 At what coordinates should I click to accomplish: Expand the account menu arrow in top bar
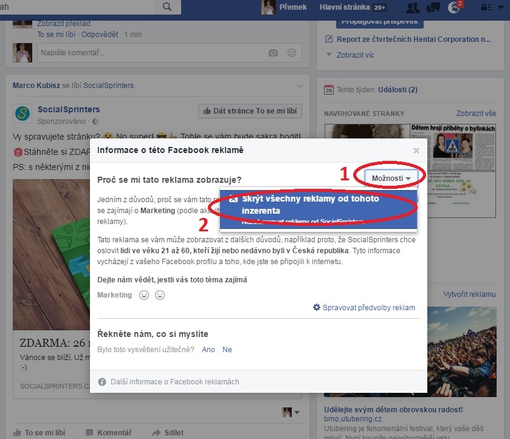pyautogui.click(x=501, y=7)
